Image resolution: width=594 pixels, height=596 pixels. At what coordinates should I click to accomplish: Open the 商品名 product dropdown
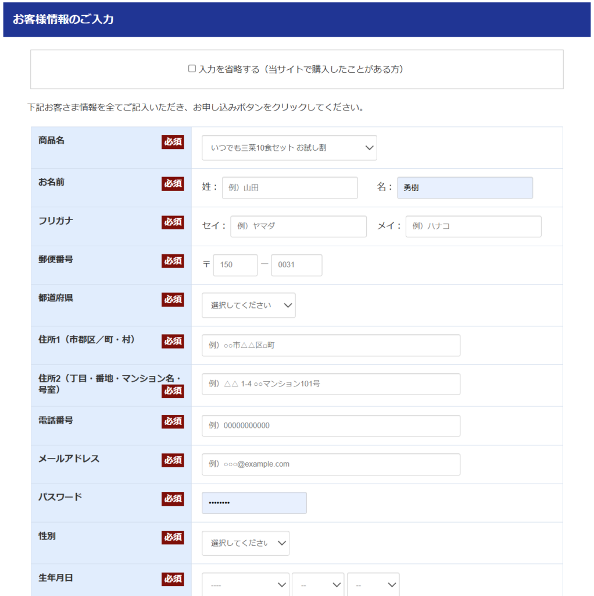coord(289,148)
